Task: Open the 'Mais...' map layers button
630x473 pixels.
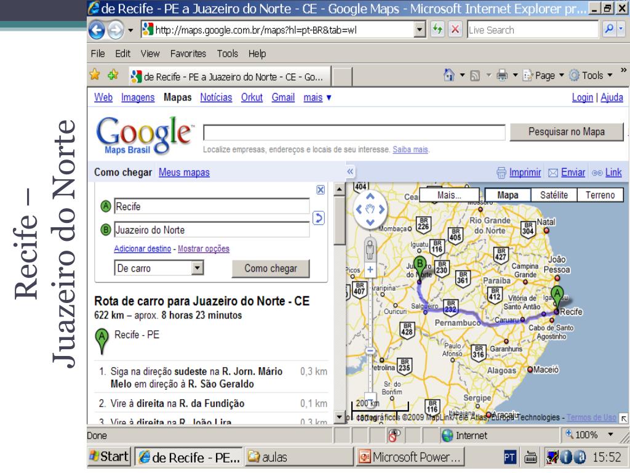Action: click(449, 195)
